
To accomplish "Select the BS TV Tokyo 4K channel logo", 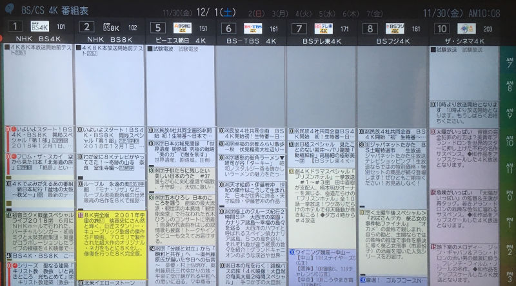I will pyautogui.click(x=324, y=28).
